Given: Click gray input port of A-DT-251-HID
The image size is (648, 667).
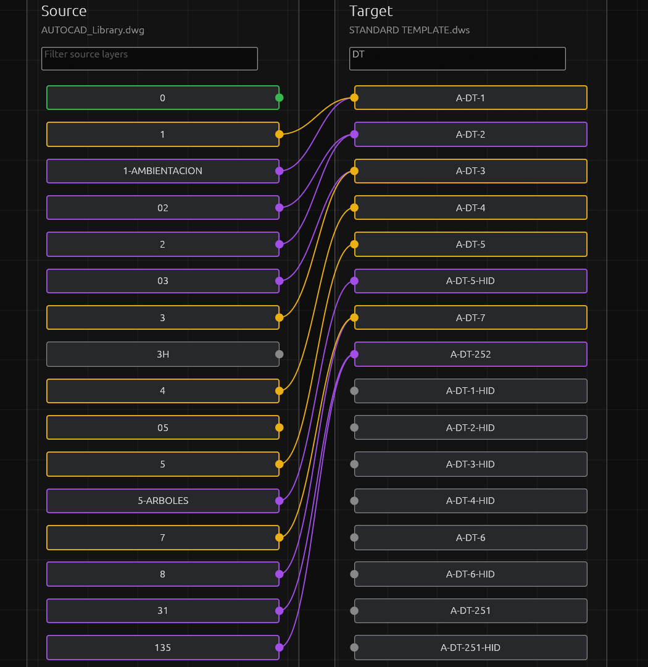Looking at the screenshot, I should point(354,647).
